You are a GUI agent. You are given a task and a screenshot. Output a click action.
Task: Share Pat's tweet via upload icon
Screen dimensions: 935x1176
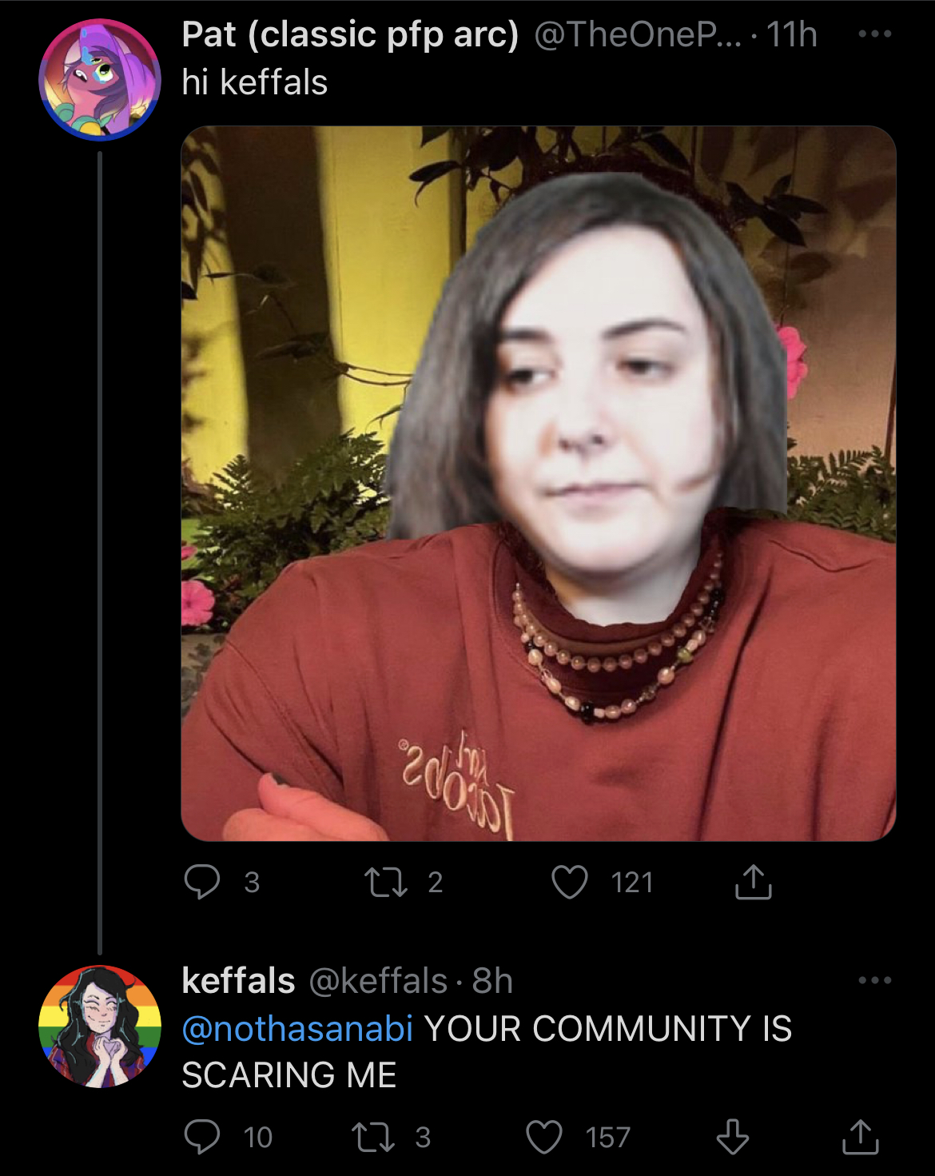(753, 882)
